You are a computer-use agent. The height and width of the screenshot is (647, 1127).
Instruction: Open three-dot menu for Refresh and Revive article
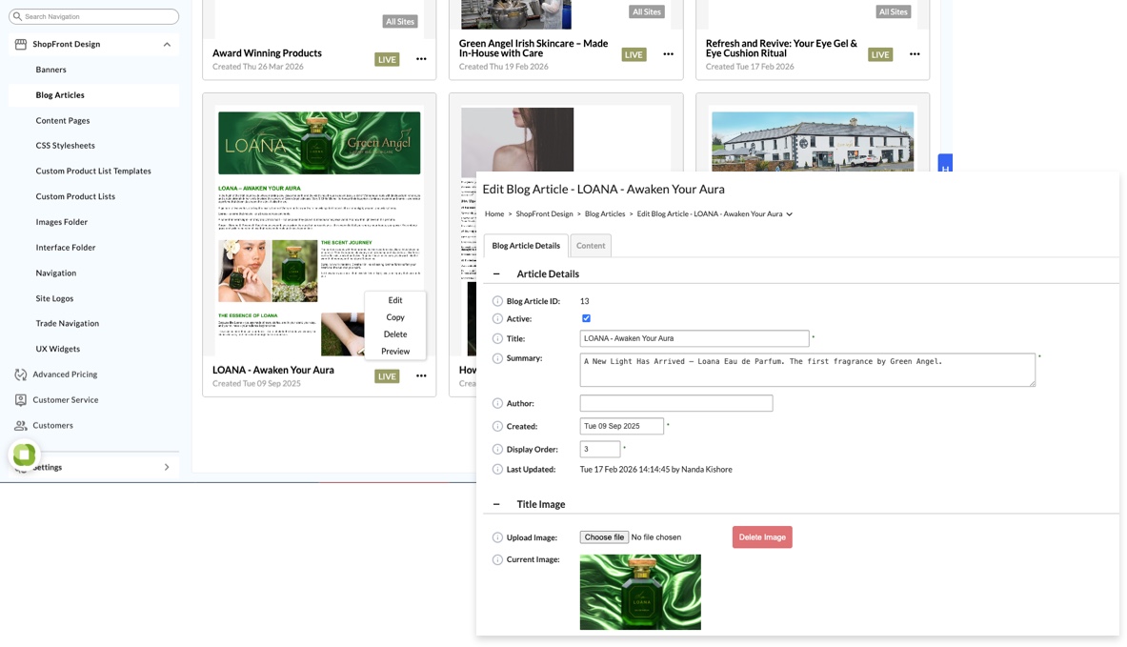pyautogui.click(x=915, y=54)
